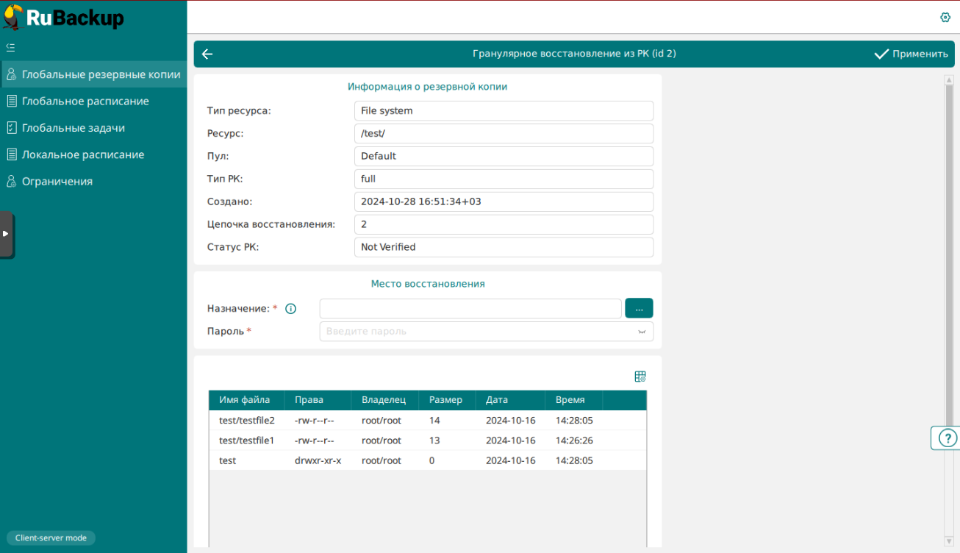Go to Глобальное расписание
Viewport: 960px width, 553px height.
[x=85, y=101]
